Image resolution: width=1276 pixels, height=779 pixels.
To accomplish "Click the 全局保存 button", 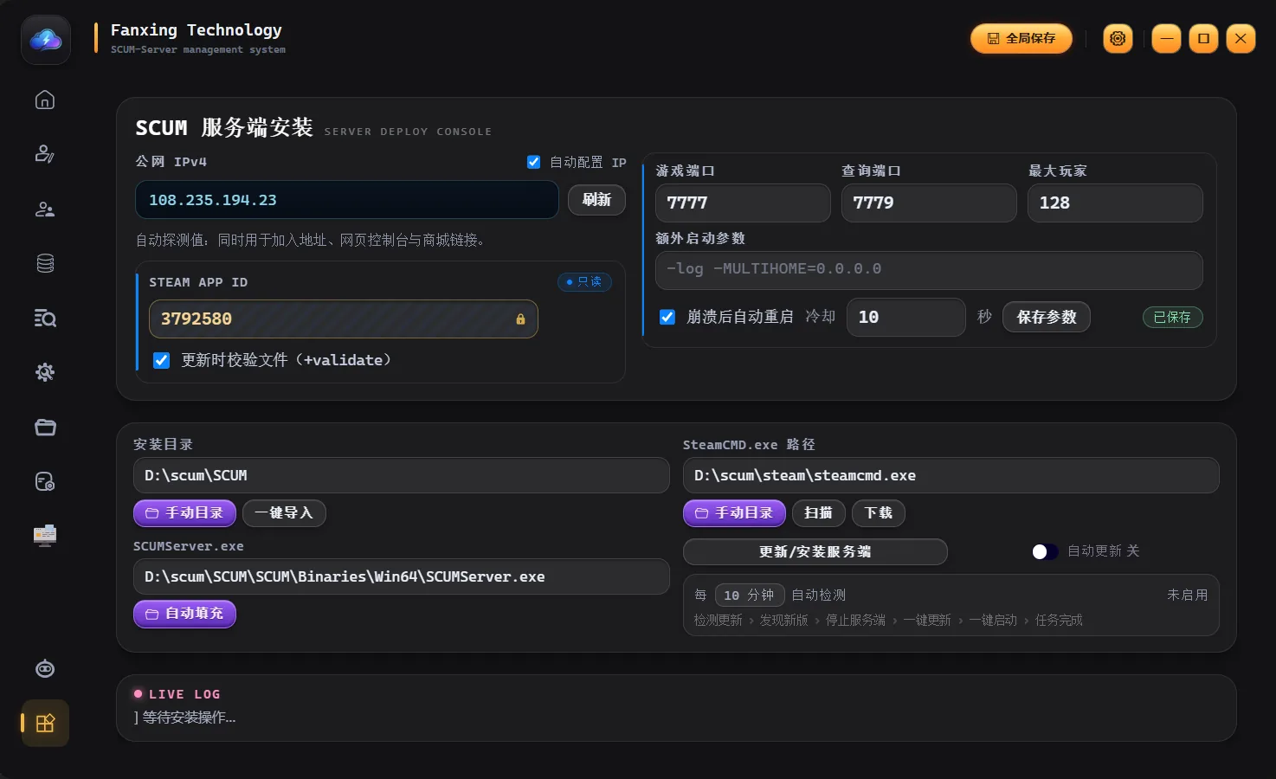I will click(x=1021, y=38).
